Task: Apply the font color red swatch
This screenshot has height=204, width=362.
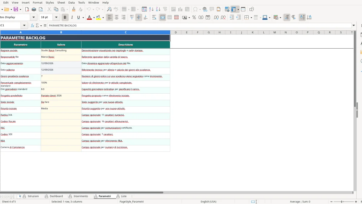Action: pyautogui.click(x=89, y=18)
